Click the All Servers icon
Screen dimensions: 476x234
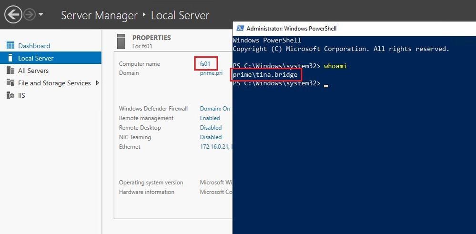10,71
